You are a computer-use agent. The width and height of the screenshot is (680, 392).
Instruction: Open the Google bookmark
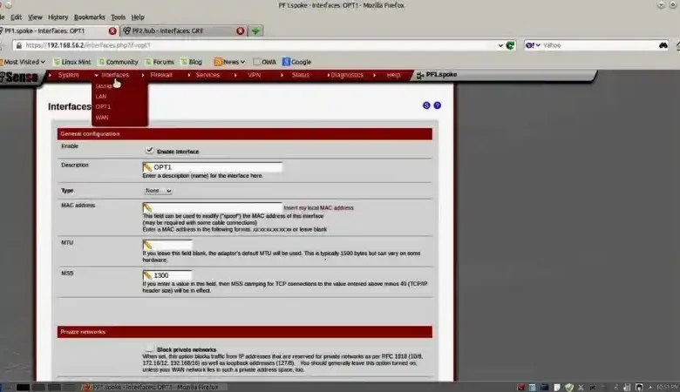click(296, 62)
